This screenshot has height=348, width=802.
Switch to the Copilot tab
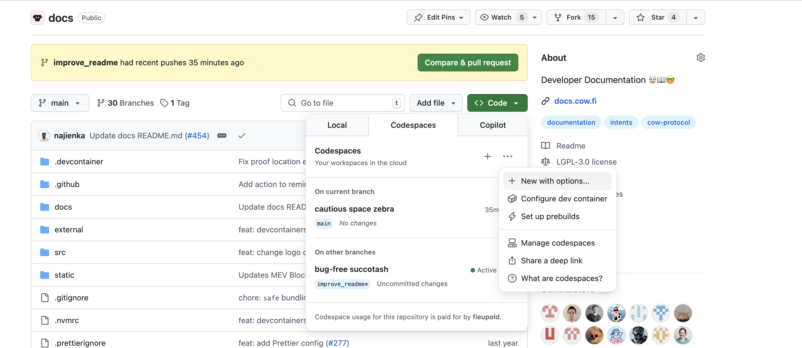point(493,125)
